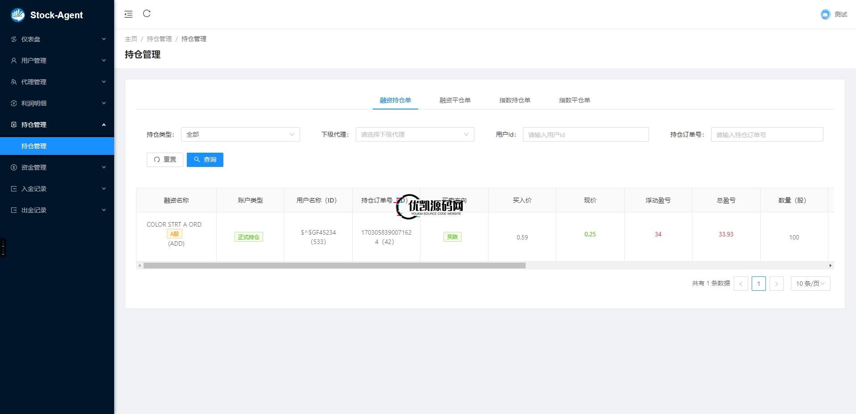This screenshot has width=856, height=414.
Task: Open the 下级代理 selection dropdown
Action: (415, 134)
